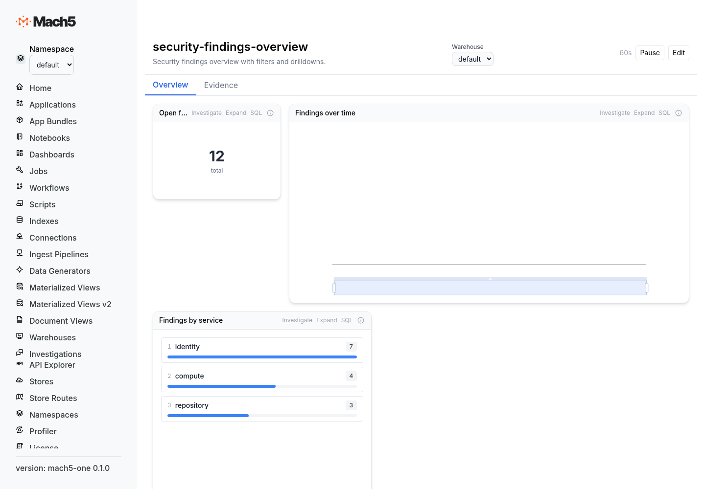Click the Scripts sidebar icon

[20, 203]
